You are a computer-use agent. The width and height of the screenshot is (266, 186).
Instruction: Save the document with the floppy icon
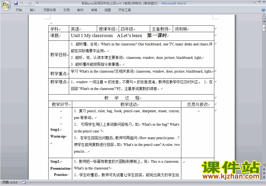coord(16,3)
